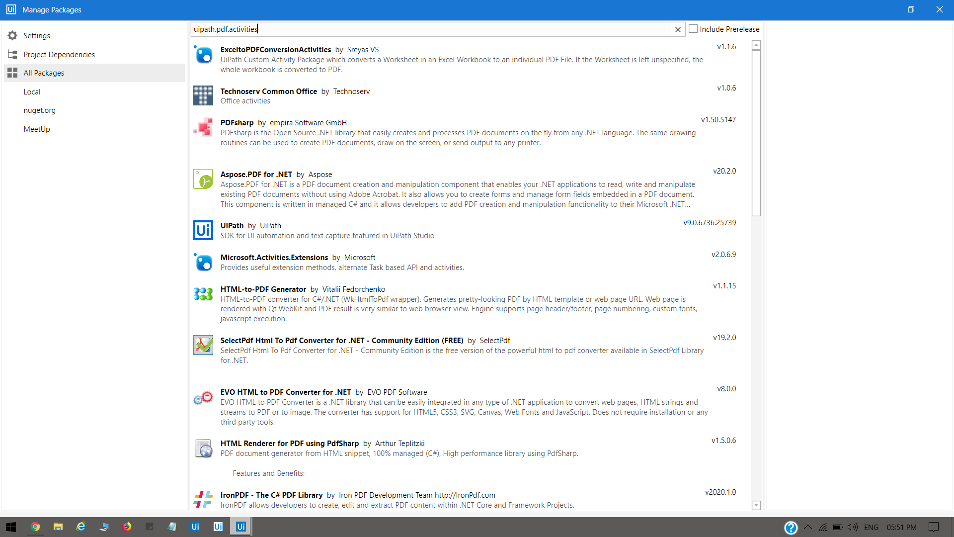Click the IronPDF library package icon
The image size is (954, 537).
click(x=203, y=499)
